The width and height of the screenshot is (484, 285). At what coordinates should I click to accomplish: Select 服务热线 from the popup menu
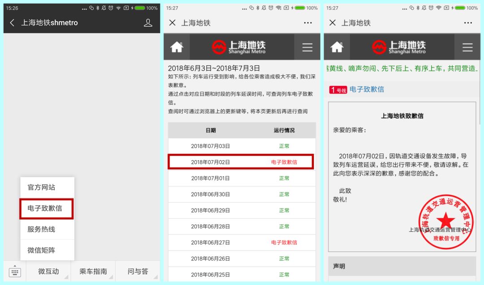[47, 229]
